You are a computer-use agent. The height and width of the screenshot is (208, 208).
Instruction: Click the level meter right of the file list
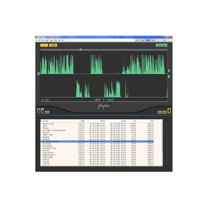coord(168,143)
